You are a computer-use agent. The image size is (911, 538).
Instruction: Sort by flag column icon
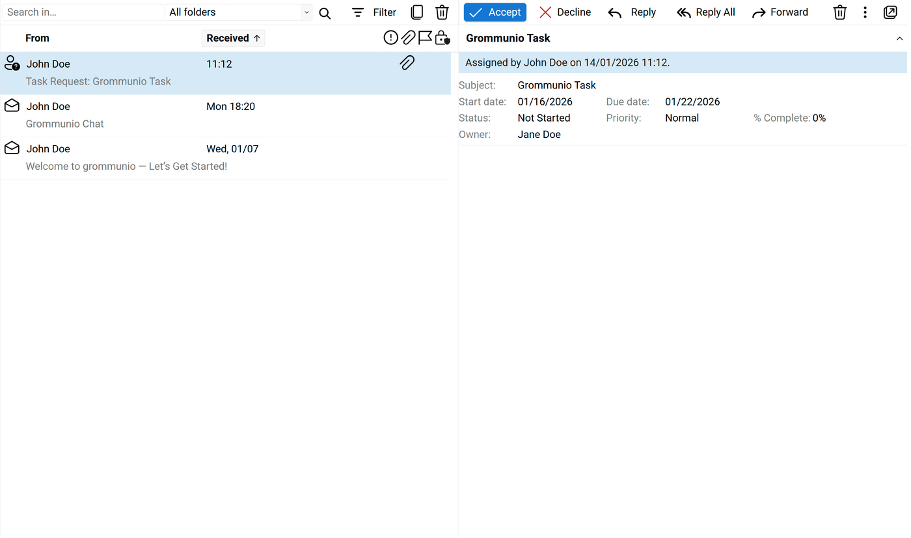[x=425, y=38]
